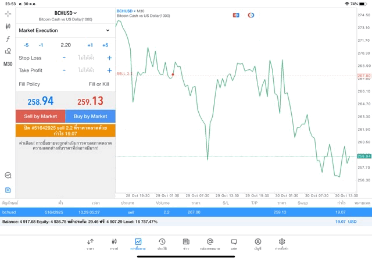Open the mailbox tab at-sign icon
Screen dimensions: 372x260
210,244
